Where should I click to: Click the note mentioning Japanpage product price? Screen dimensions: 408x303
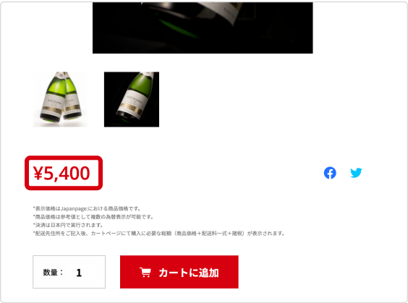coord(87,208)
